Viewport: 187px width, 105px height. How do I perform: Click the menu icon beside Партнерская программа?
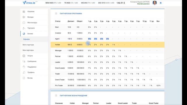[56, 14]
